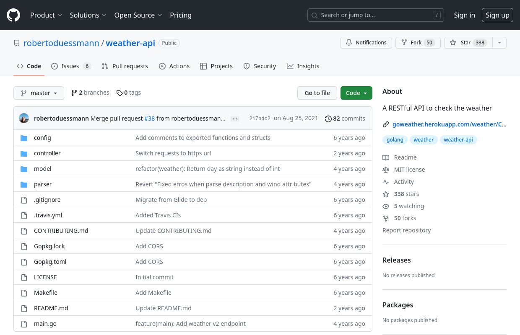Viewport: 520px width, 335px height.
Task: Open commit hash 217bdc2
Action: pyautogui.click(x=260, y=119)
